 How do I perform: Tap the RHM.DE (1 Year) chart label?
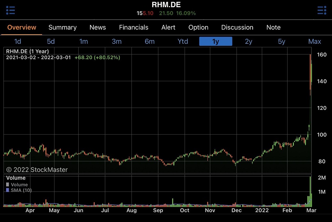[27, 51]
